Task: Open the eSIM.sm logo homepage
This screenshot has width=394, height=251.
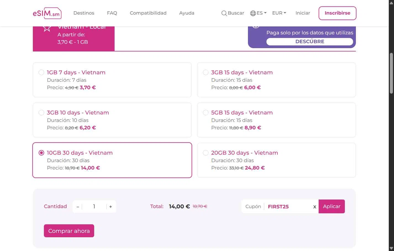Action: point(47,13)
